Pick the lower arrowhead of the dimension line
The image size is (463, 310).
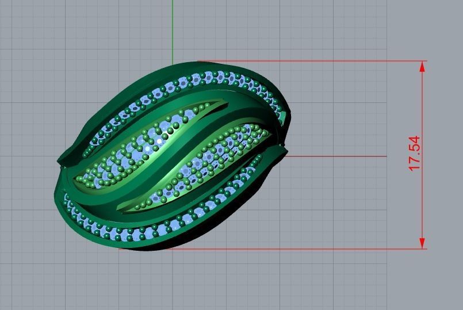click(x=422, y=243)
